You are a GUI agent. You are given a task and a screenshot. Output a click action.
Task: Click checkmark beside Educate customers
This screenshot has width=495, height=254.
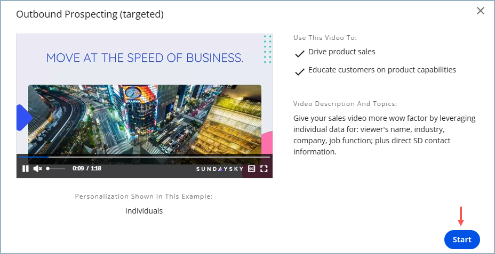click(299, 72)
